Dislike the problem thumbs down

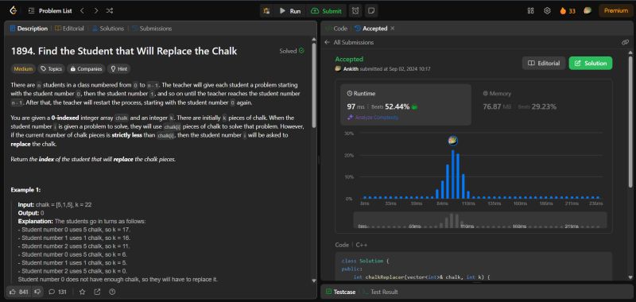(x=37, y=292)
